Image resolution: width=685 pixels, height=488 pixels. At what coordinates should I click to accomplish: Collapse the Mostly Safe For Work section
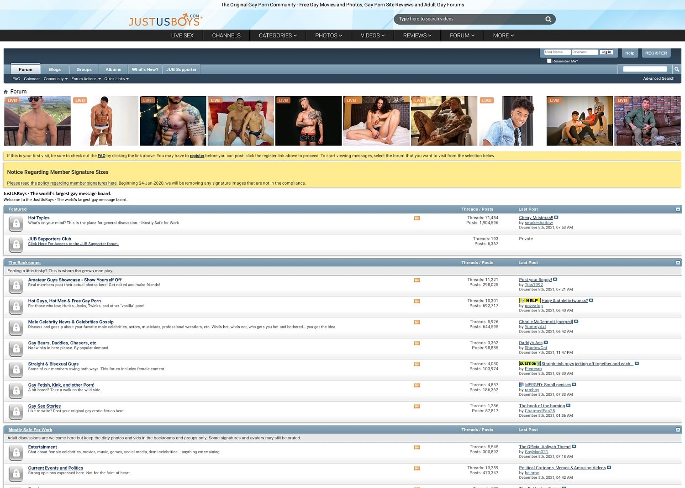pyautogui.click(x=678, y=430)
